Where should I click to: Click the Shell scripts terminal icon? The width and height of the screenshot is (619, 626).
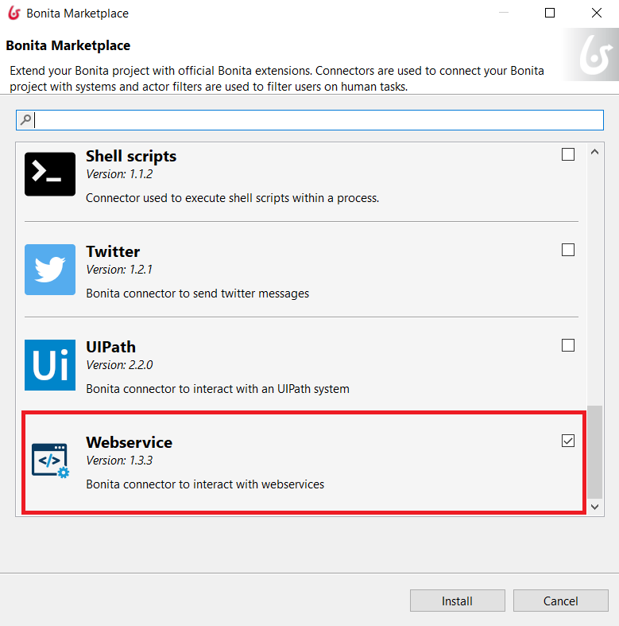tap(50, 174)
